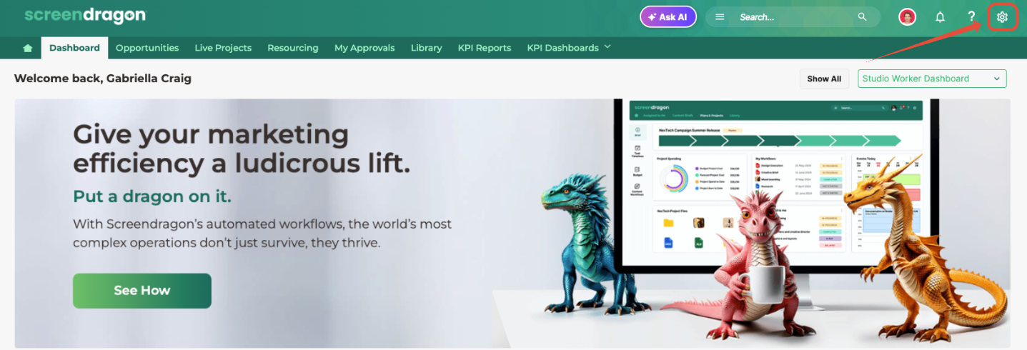Click the Show All button
This screenshot has height=350, width=1027.
(824, 79)
